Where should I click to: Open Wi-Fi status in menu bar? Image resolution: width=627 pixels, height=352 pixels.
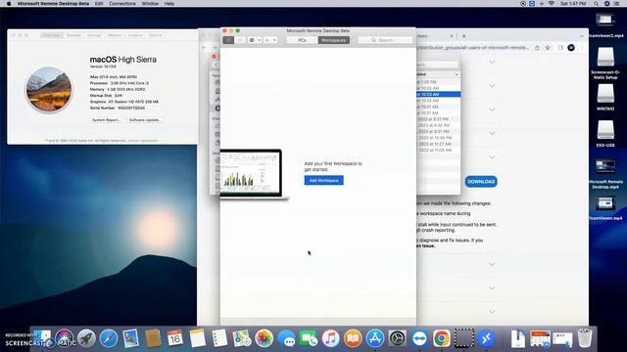point(551,4)
